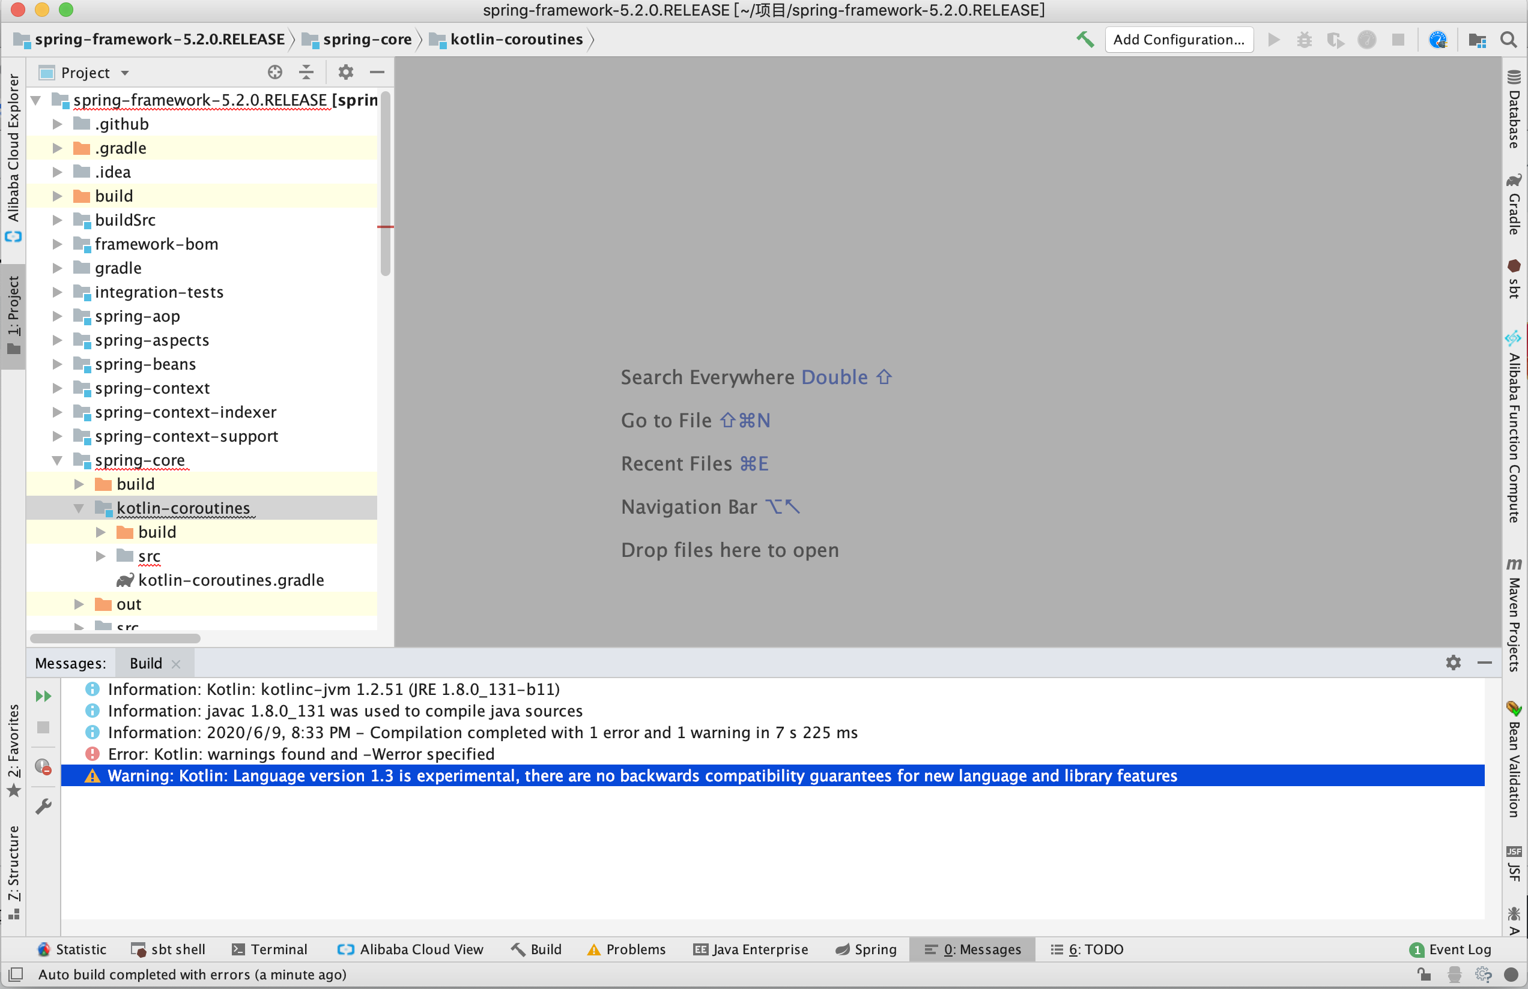Open the Project Structure icon in toolbar
Screen dimensions: 1528x989
(1478, 40)
